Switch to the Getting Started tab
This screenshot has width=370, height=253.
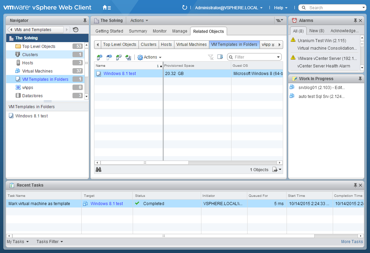(x=109, y=31)
